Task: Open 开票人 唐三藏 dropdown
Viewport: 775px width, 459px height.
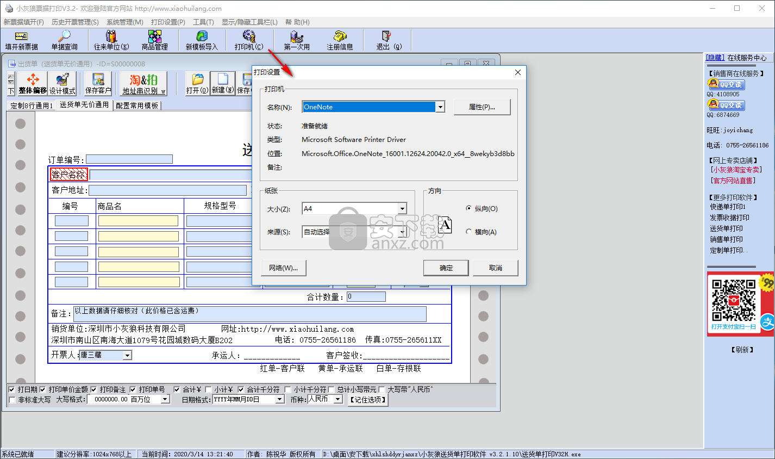Action: click(x=127, y=355)
